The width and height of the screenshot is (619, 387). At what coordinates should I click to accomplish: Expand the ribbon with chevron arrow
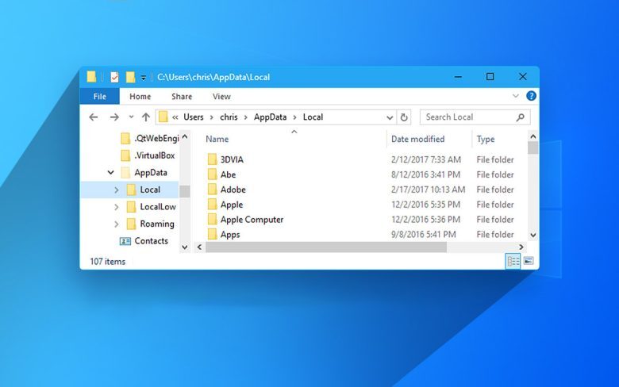tap(516, 96)
